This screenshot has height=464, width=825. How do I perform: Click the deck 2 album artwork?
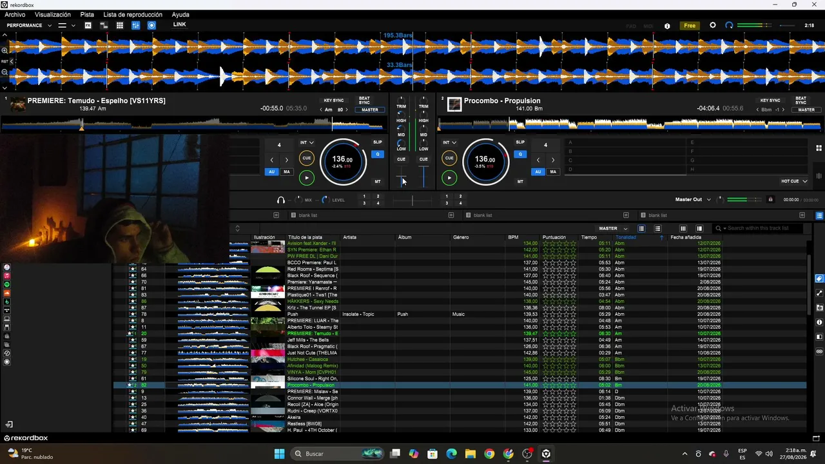click(454, 104)
